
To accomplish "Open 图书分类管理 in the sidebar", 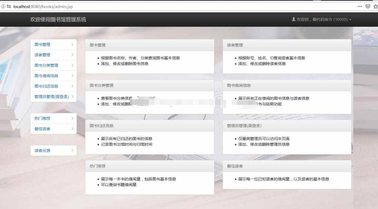I will [53, 65].
